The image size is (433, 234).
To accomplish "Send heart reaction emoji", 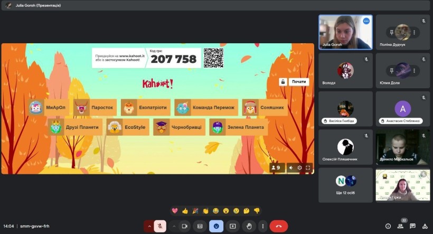I will (x=175, y=211).
